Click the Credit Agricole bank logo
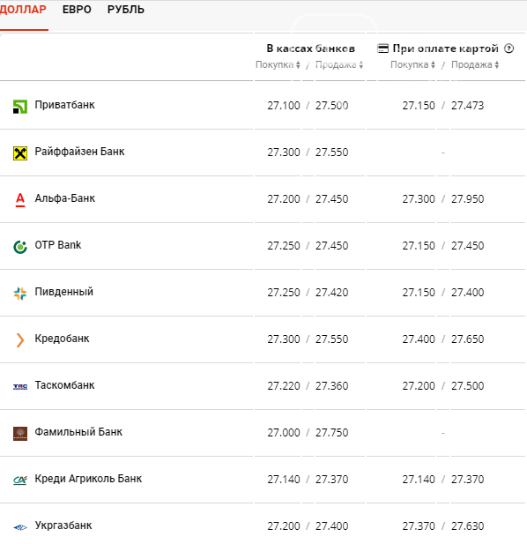Screen dimensions: 527x544 20,481
